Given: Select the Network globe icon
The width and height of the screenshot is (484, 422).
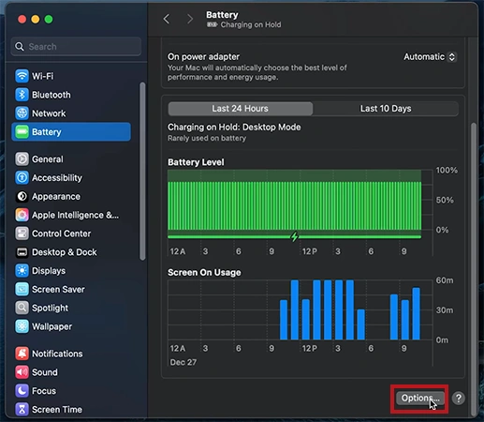Looking at the screenshot, I should coord(22,113).
